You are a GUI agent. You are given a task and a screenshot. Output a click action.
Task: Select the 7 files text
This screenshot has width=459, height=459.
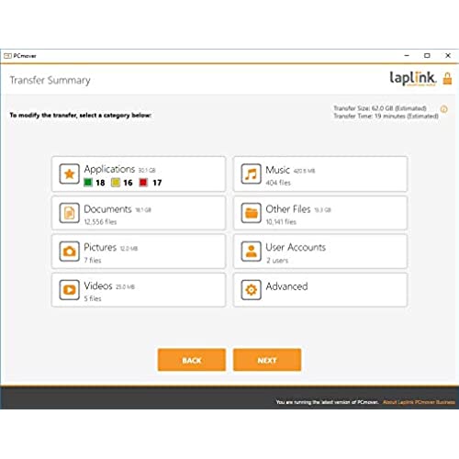pos(93,261)
